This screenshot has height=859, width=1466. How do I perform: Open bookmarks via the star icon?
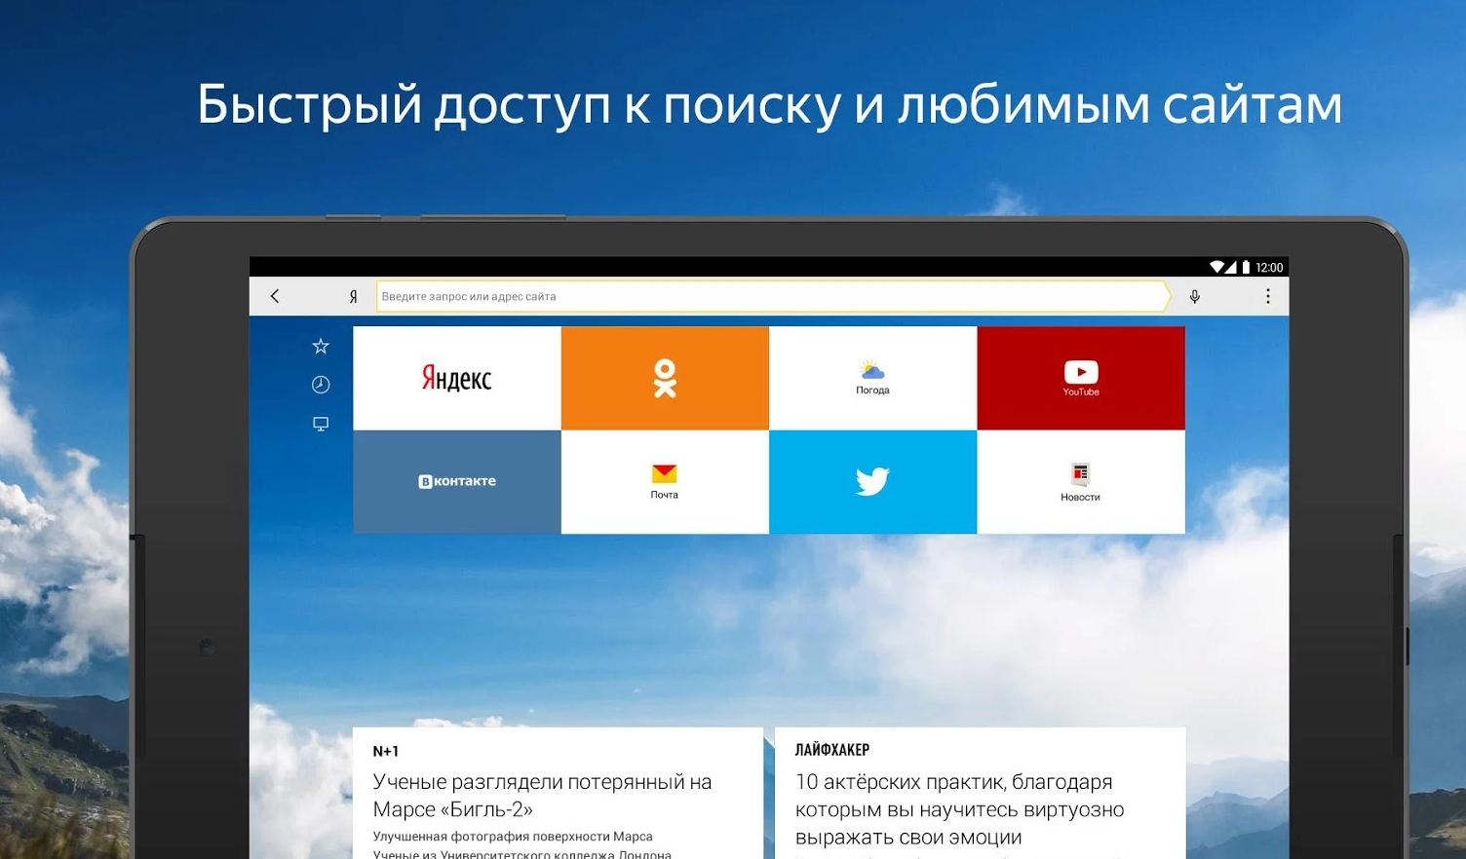coord(321,346)
